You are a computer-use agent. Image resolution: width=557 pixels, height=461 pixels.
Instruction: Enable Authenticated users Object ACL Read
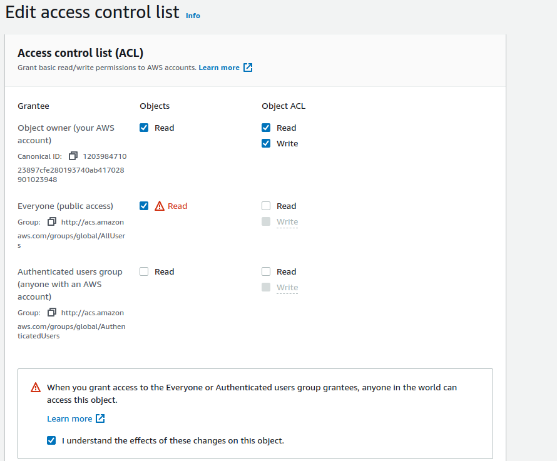[266, 271]
